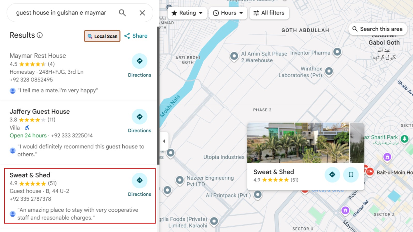Click Maymar Rest House phone number
Image resolution: width=413 pixels, height=232 pixels.
[x=31, y=80]
